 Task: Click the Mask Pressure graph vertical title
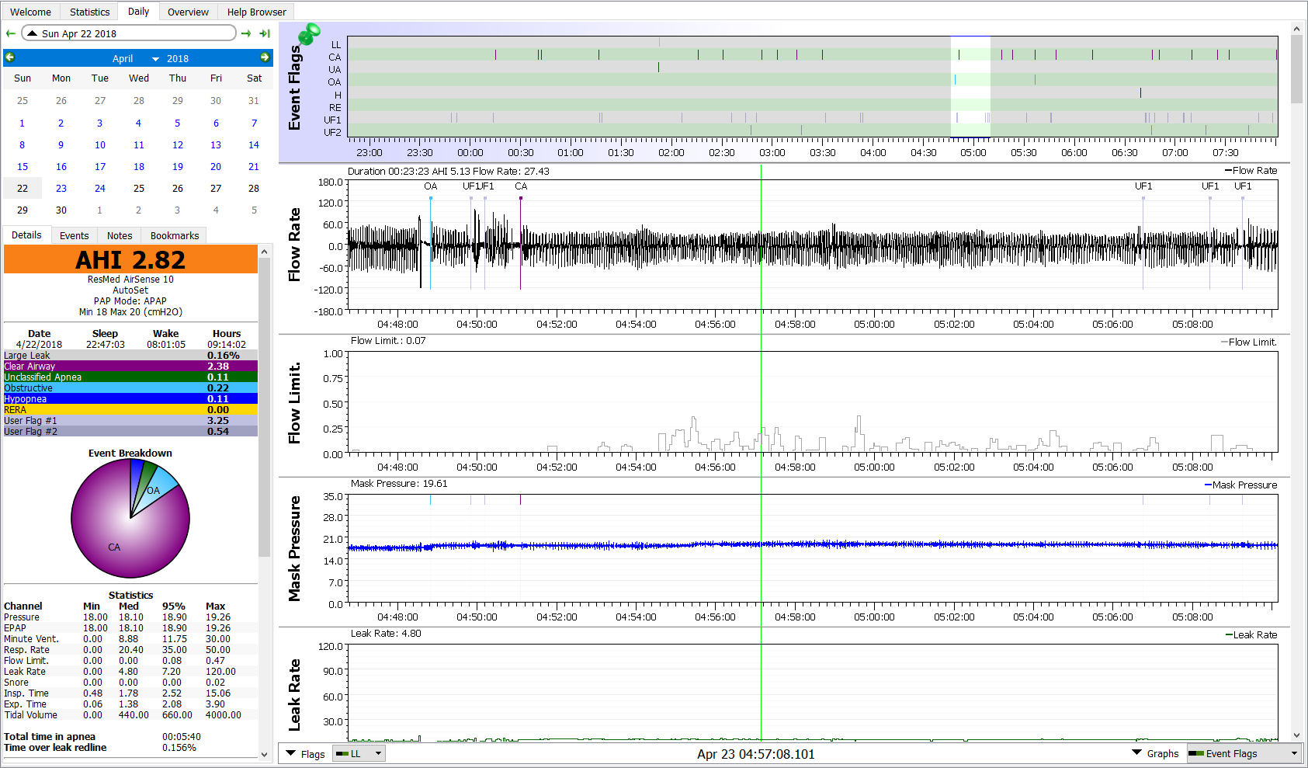294,548
